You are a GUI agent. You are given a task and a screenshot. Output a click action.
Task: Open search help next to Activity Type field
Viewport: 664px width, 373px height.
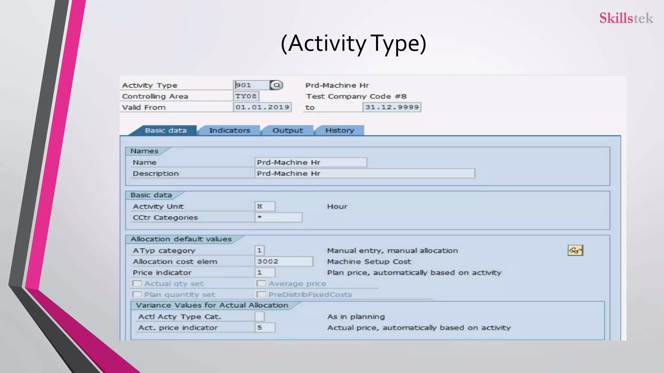point(277,85)
